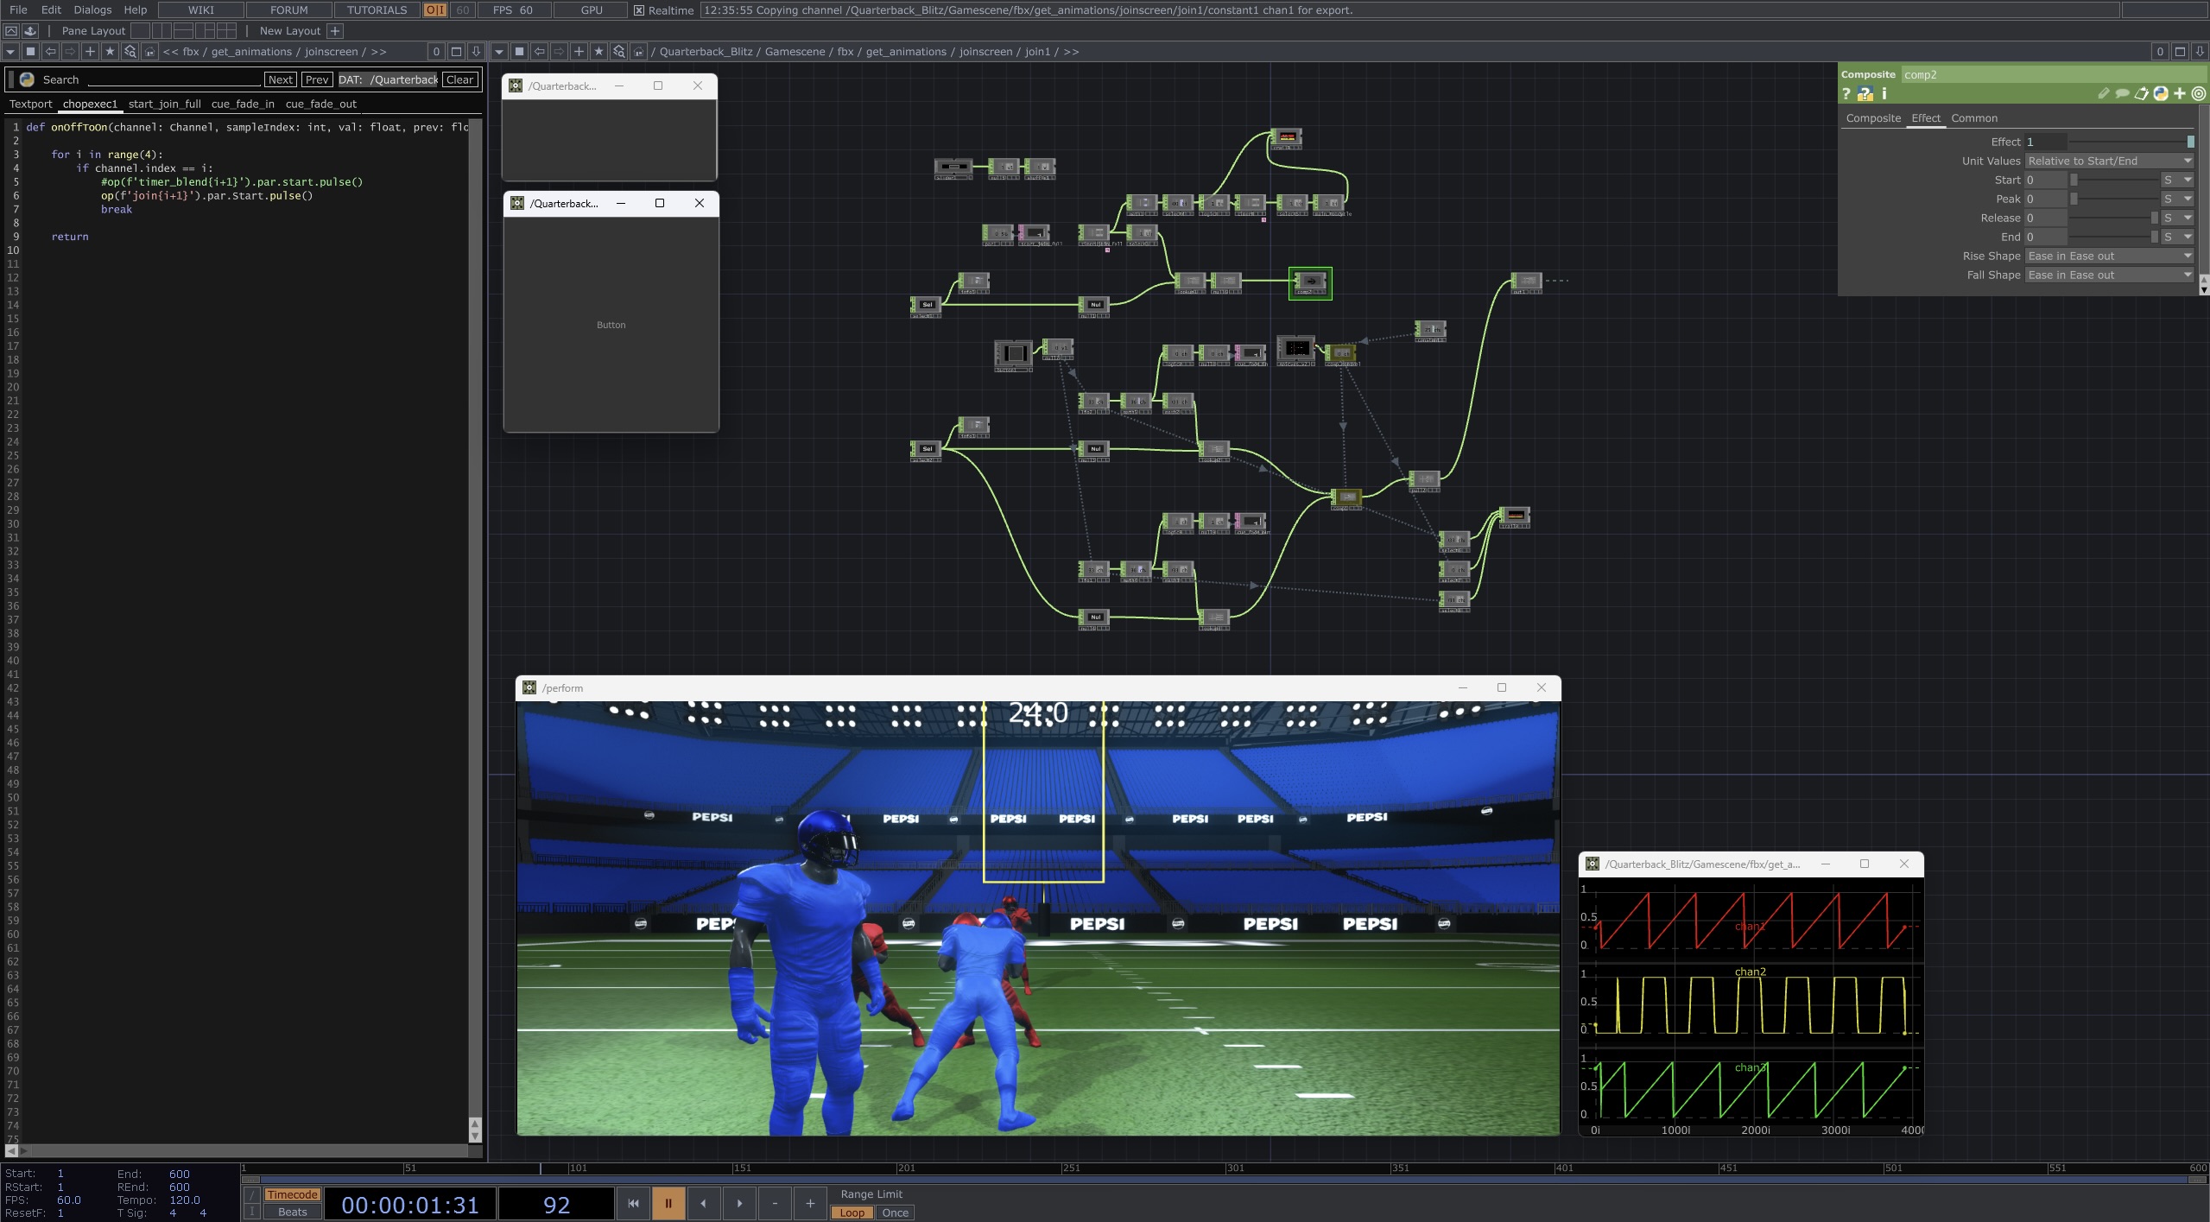Click the Clear button next to the DAT field
Screen dimensions: 2210x1222
point(459,79)
